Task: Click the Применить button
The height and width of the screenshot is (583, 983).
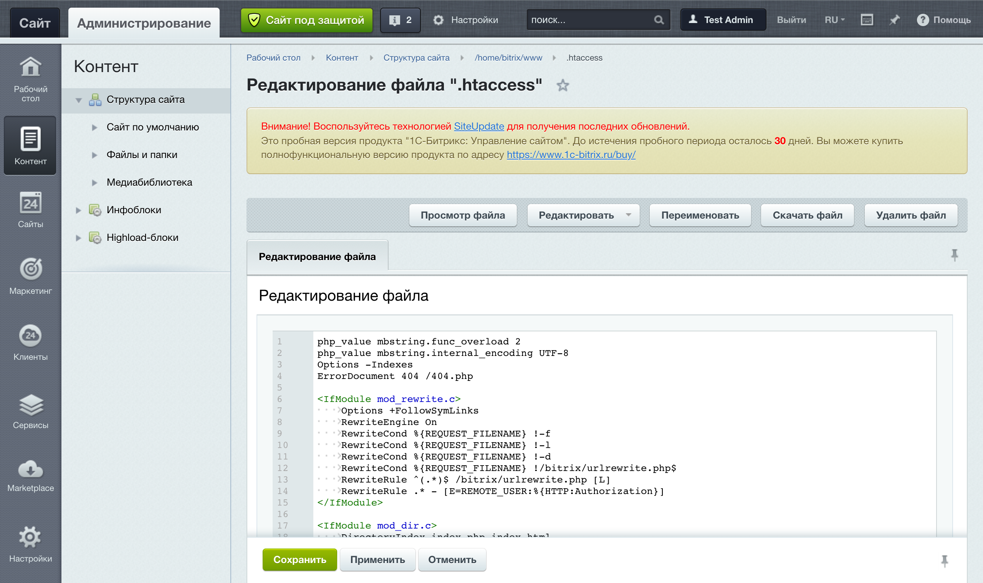Action: (x=377, y=560)
